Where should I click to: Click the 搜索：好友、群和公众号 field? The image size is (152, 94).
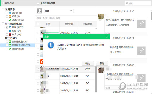(x=66, y=18)
